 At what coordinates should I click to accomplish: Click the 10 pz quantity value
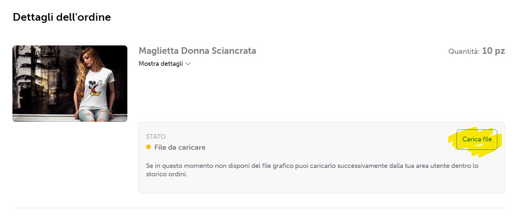(x=493, y=51)
